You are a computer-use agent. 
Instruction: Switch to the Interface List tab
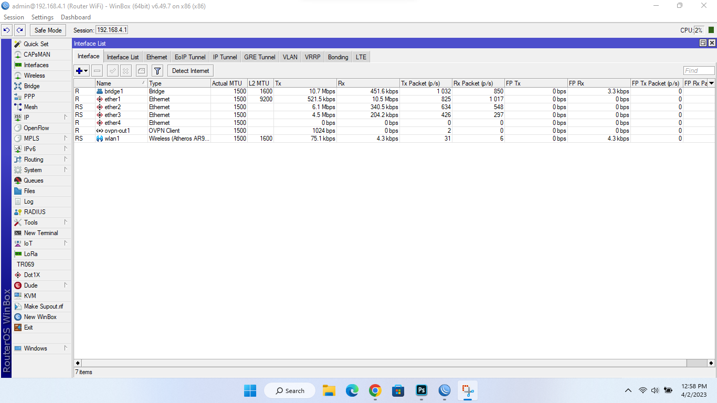(123, 57)
